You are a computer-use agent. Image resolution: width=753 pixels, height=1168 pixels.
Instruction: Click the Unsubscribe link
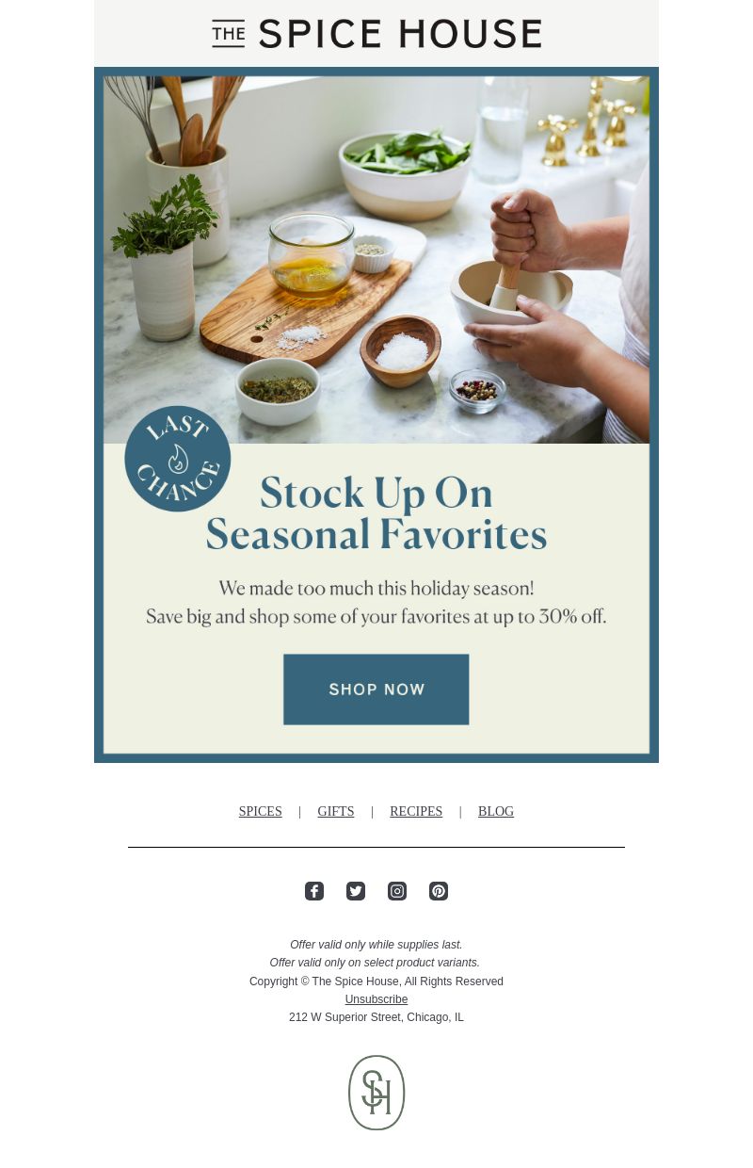pyautogui.click(x=376, y=999)
